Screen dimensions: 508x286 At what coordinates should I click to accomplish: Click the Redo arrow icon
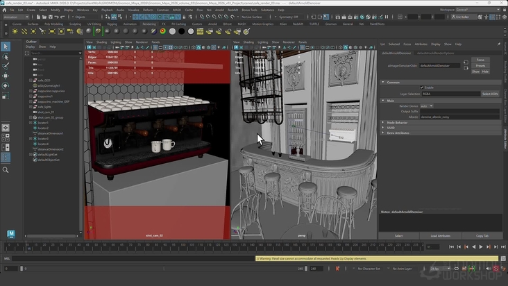point(62,17)
